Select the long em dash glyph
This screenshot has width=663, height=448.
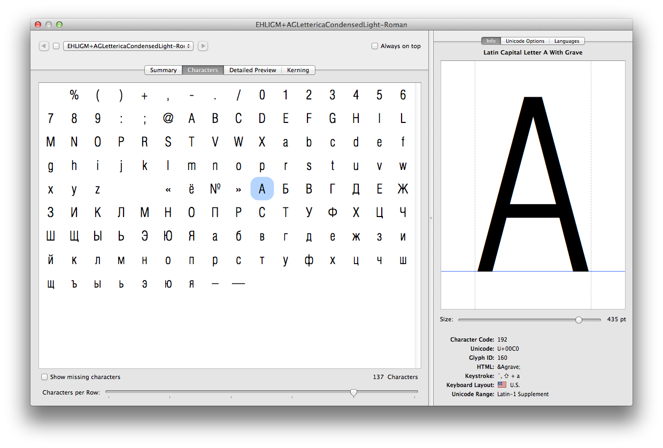[x=238, y=283]
